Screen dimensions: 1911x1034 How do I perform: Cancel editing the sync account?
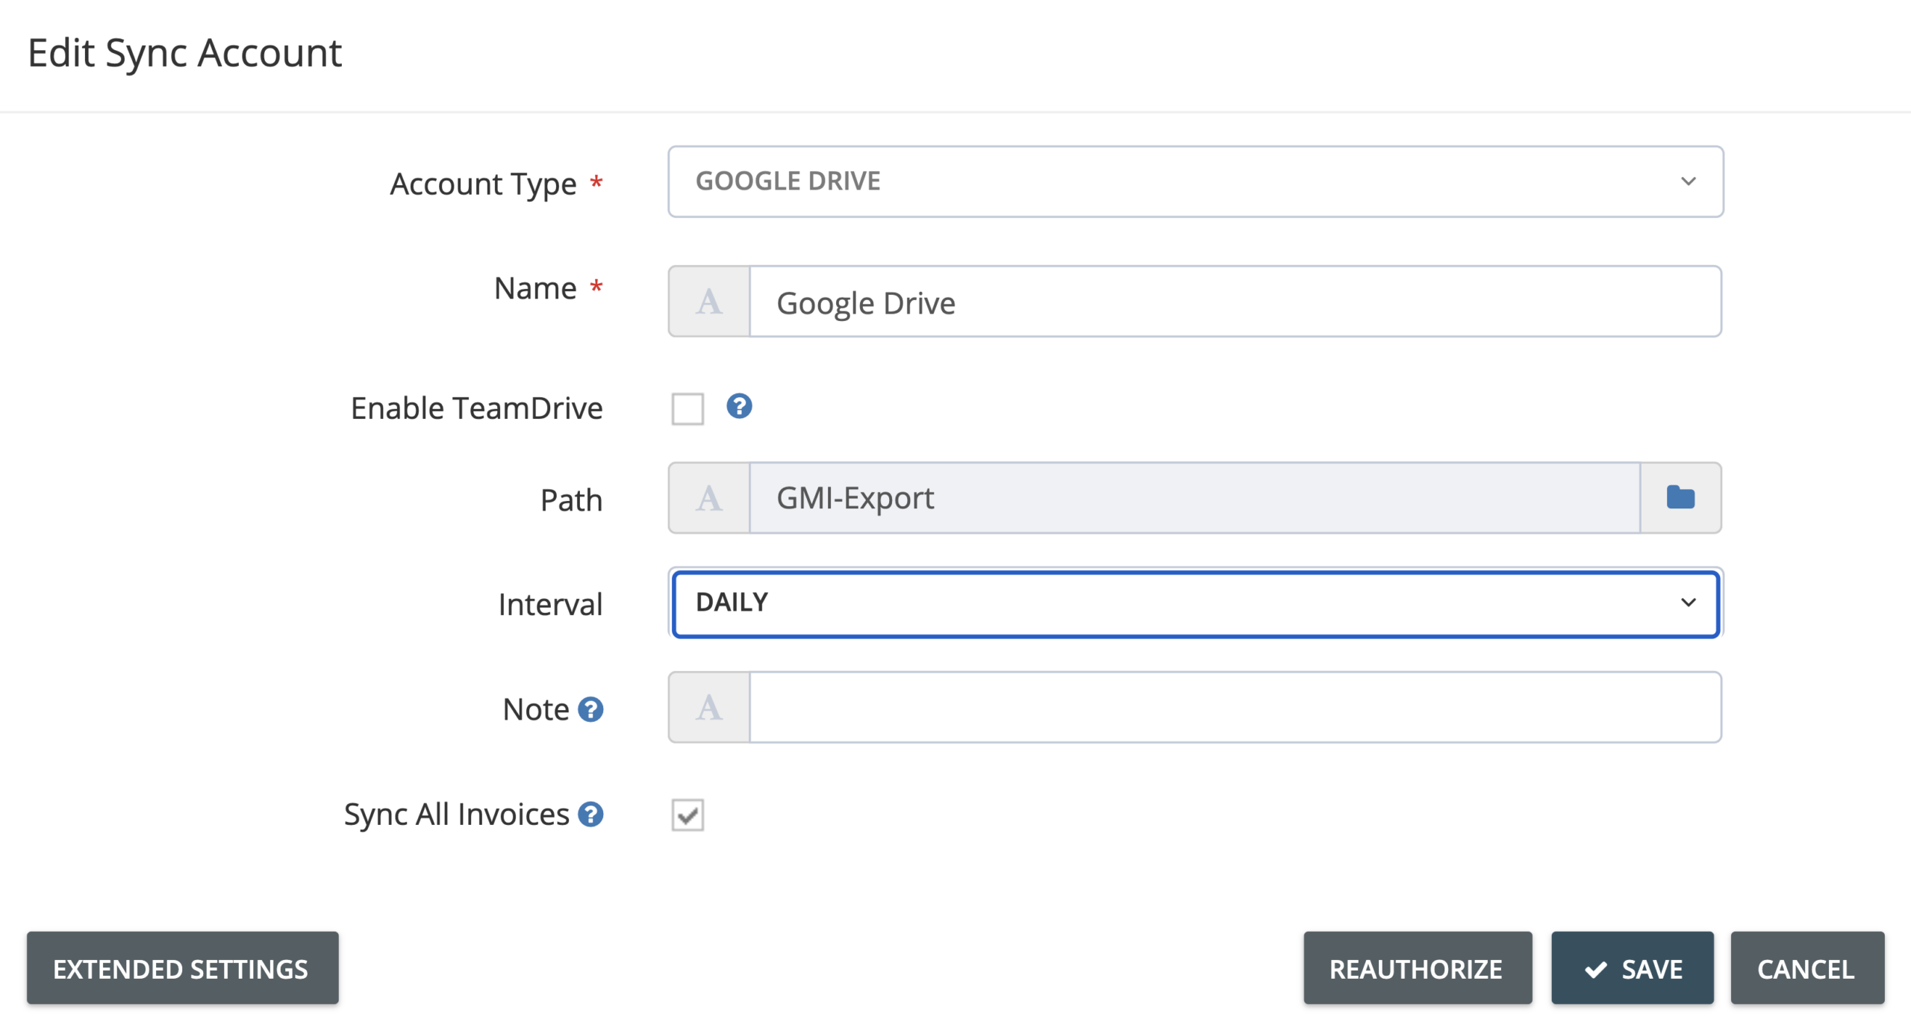click(x=1806, y=968)
